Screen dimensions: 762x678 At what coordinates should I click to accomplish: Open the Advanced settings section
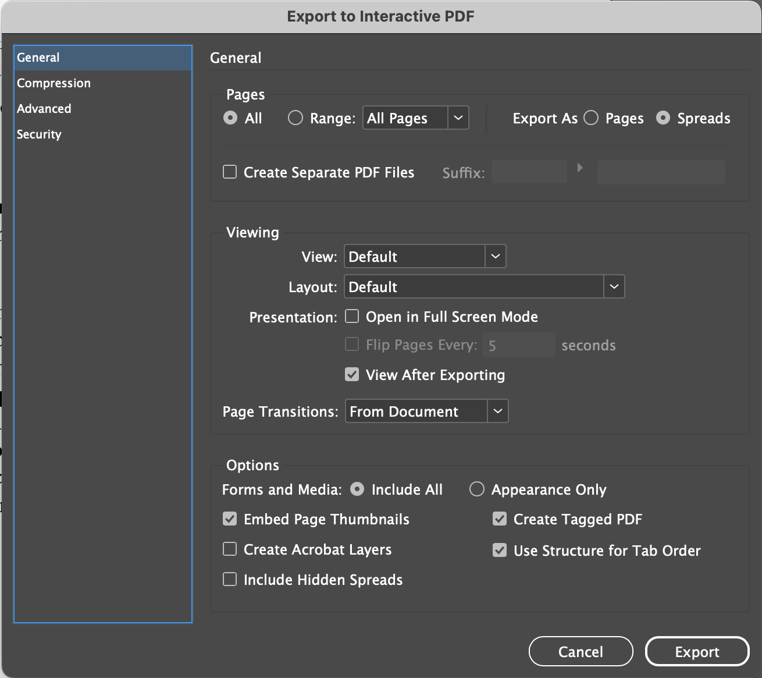pos(44,109)
